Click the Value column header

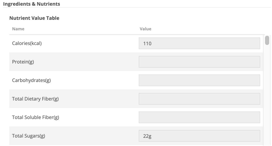[146, 29]
